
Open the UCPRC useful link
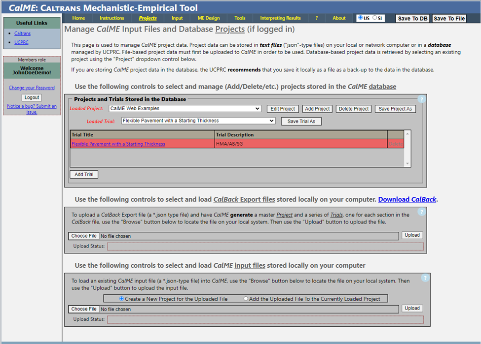pyautogui.click(x=21, y=43)
